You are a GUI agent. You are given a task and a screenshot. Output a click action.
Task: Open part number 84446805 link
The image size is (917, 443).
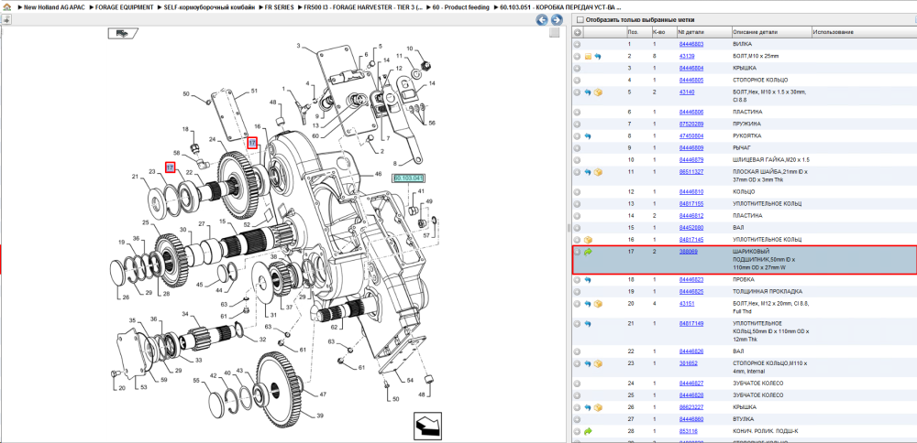click(691, 80)
